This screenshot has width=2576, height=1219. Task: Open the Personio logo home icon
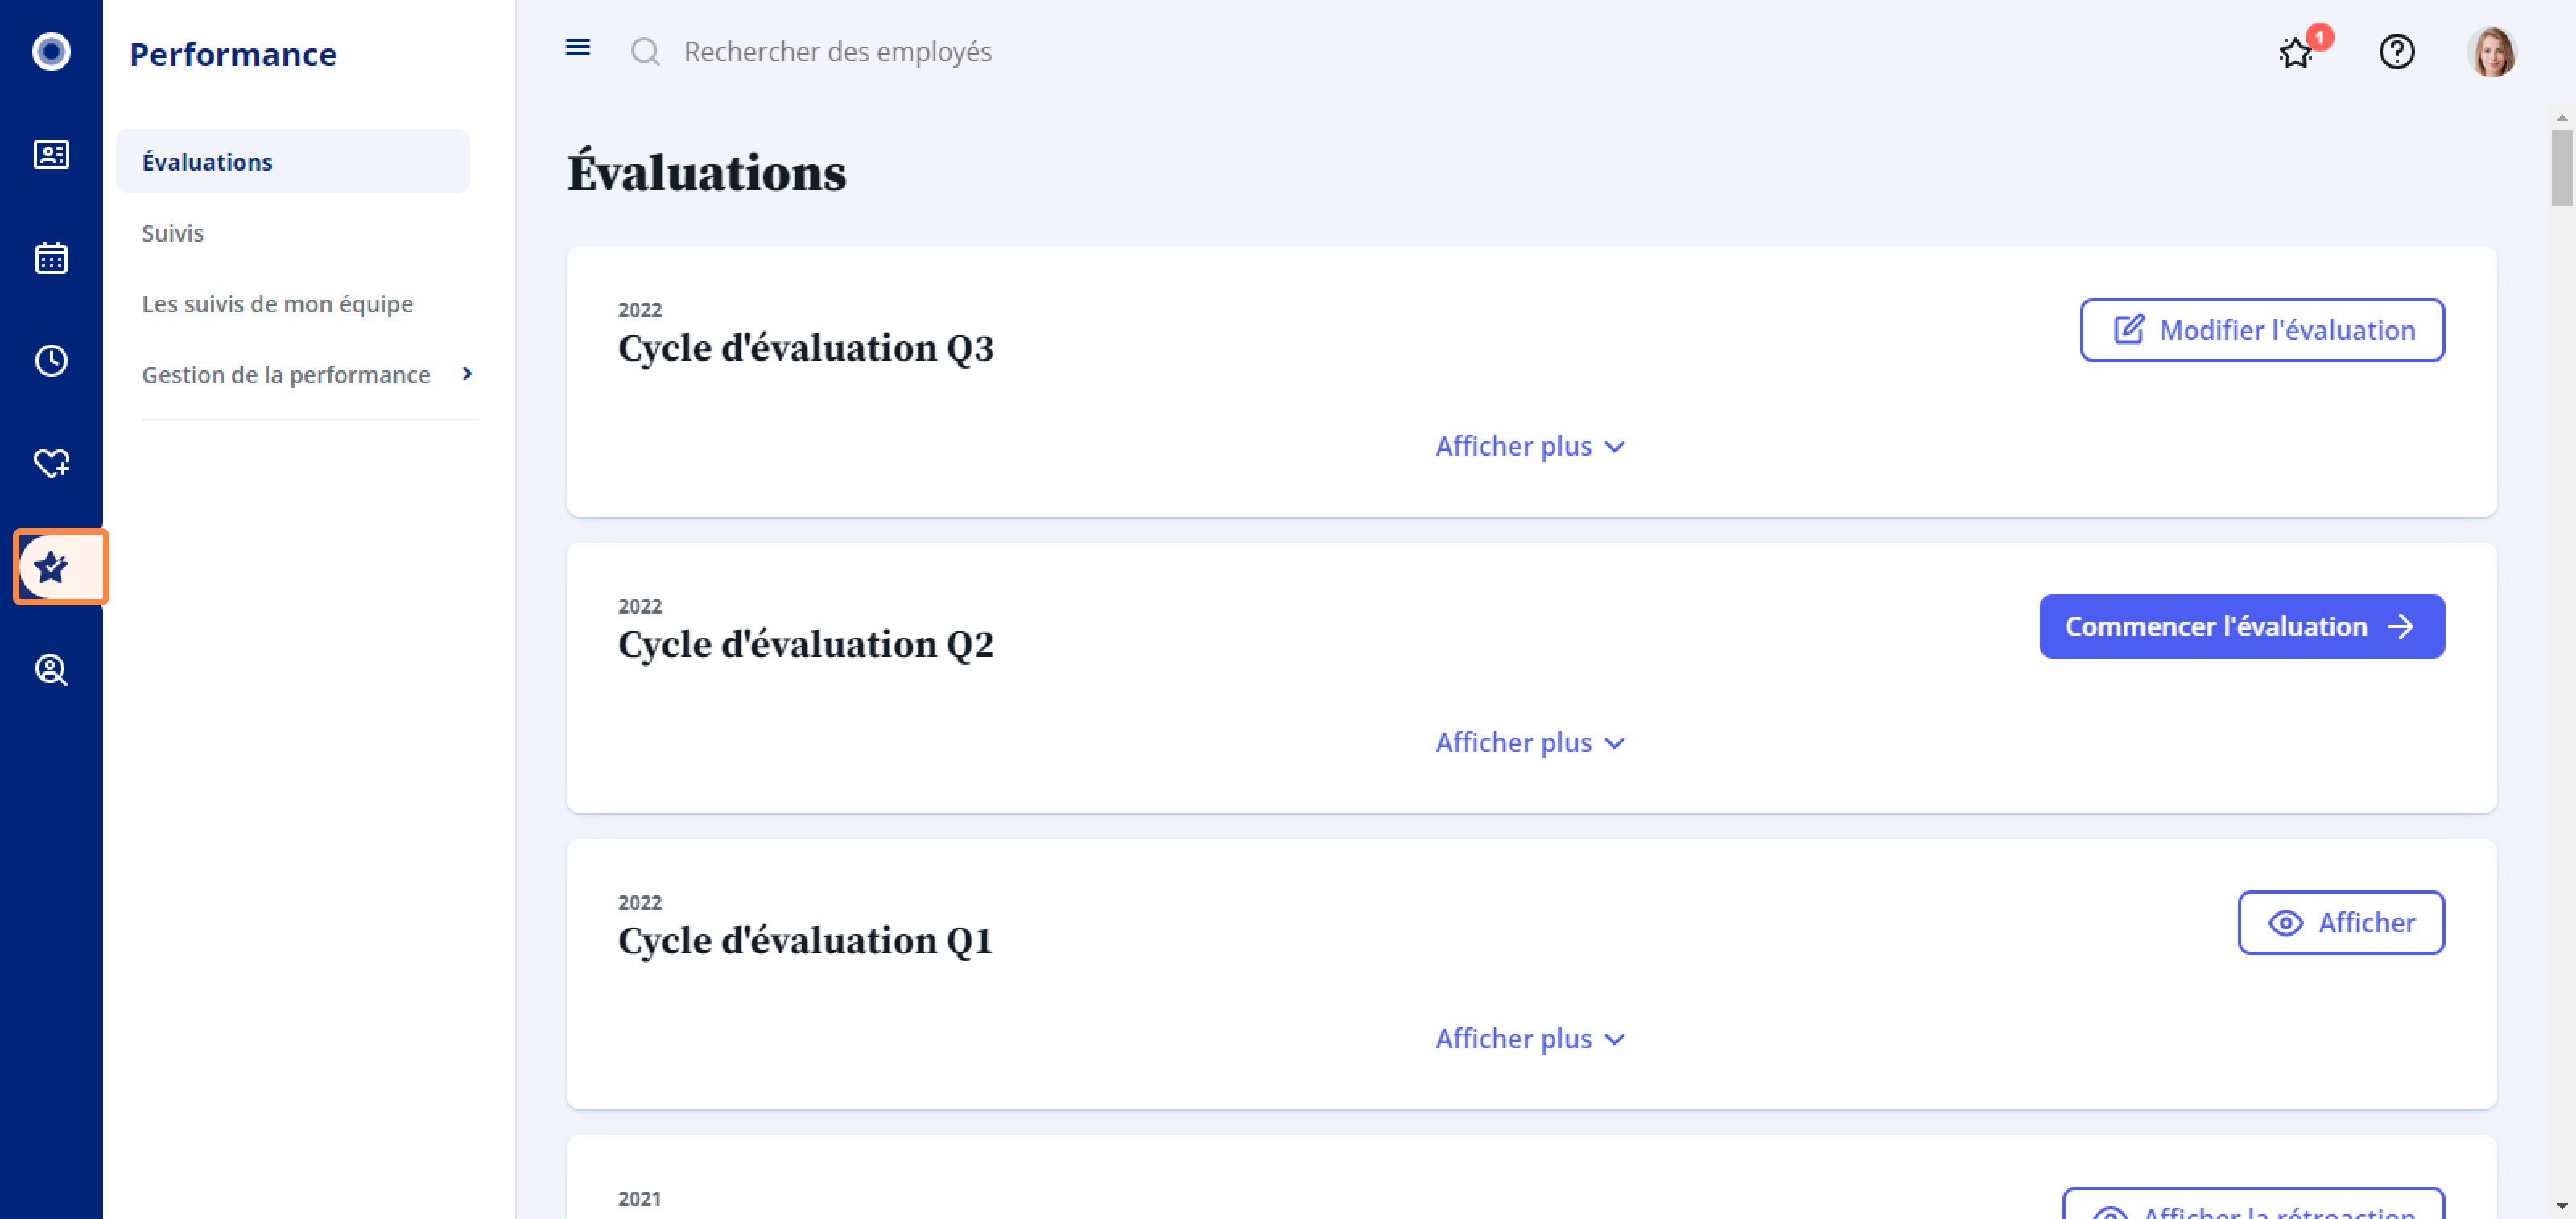(x=51, y=51)
